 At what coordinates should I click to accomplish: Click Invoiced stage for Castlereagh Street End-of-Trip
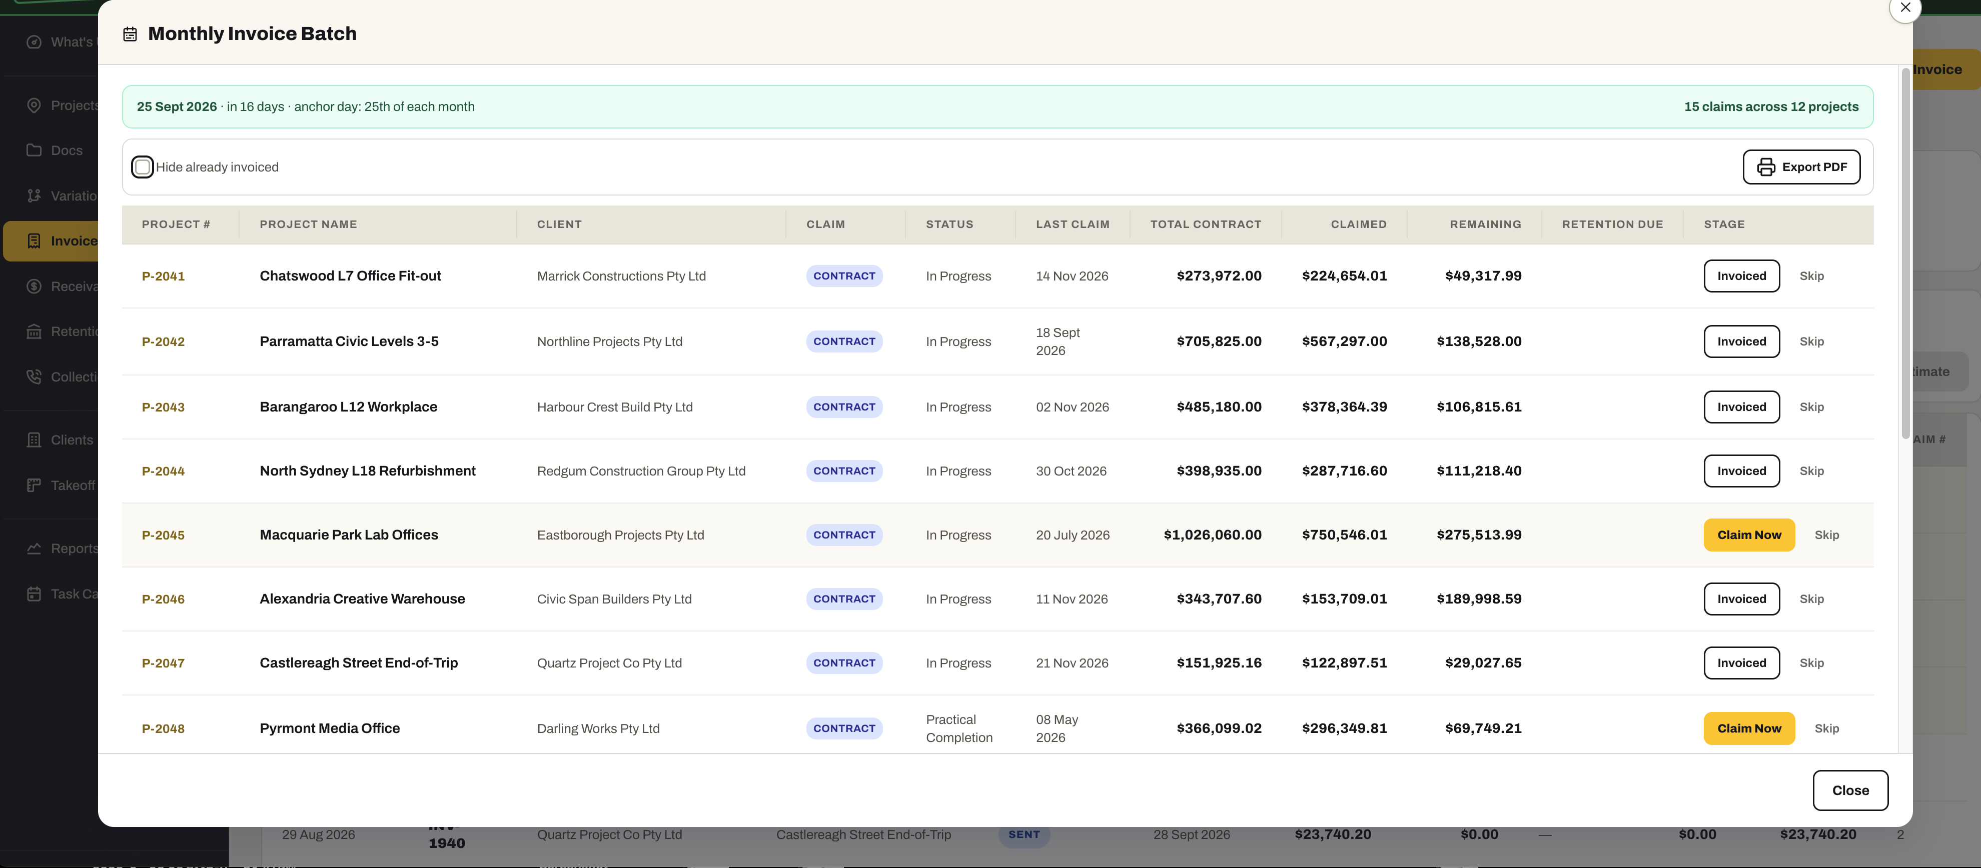1741,662
